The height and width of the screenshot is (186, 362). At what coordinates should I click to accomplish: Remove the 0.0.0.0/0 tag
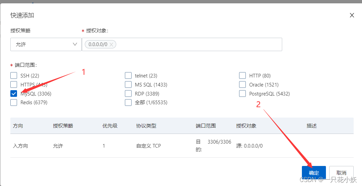pyautogui.click(x=111, y=44)
